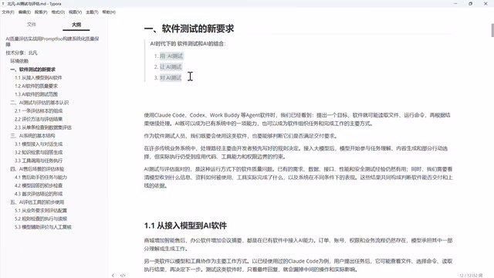This screenshot has width=494, height=278.
Task: Place cursor in heading 一、软件测试的新要求
Action: coord(189,29)
